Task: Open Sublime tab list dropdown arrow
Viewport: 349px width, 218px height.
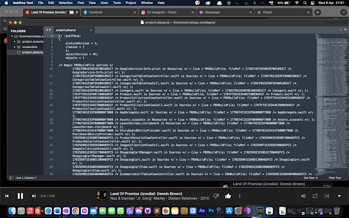Action: click(345, 30)
